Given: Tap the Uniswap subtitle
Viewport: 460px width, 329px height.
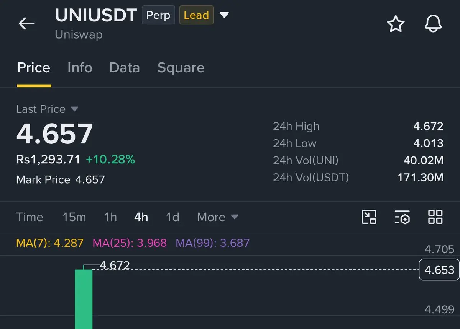Looking at the screenshot, I should tap(79, 35).
